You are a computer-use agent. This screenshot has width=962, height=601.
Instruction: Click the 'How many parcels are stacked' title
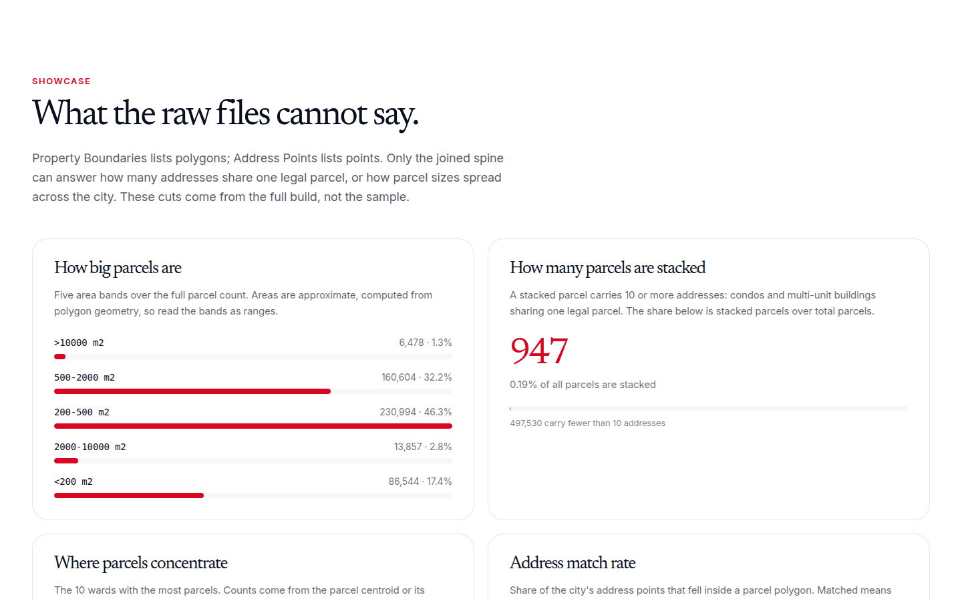click(x=607, y=268)
